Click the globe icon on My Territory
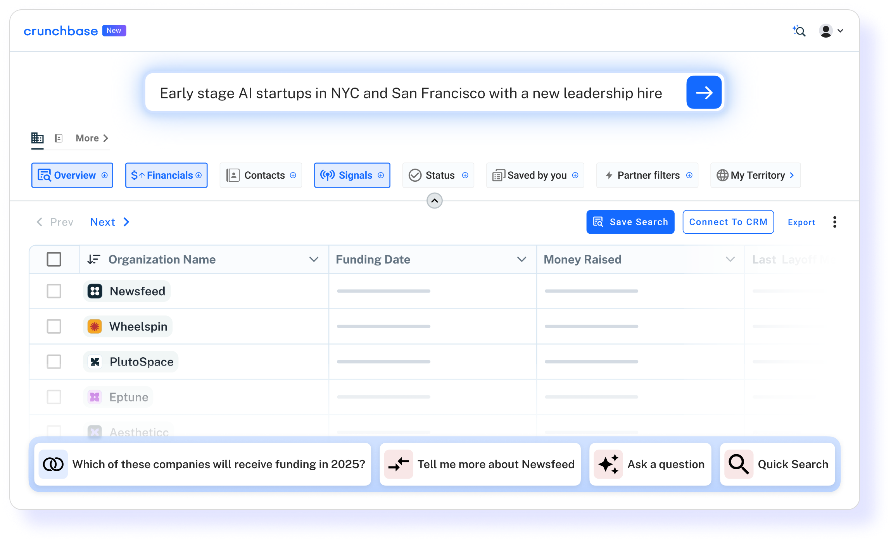Screen dimensions: 891x541 click(722, 175)
